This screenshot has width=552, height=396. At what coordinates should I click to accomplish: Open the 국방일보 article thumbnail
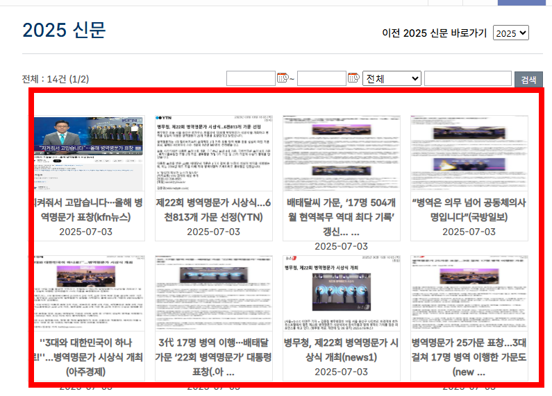[469, 153]
